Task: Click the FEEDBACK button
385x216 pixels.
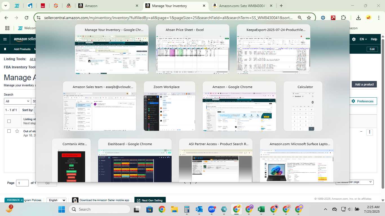Action: coord(14,200)
